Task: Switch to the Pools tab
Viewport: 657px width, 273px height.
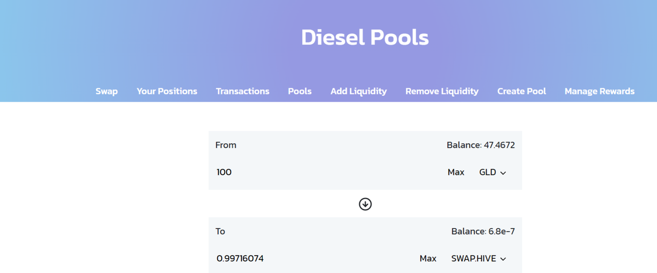Action: click(x=300, y=91)
